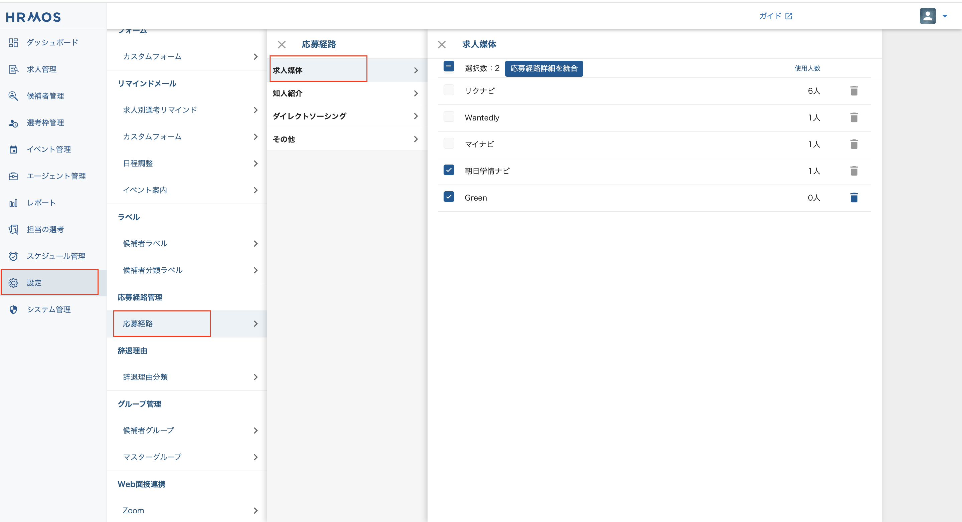This screenshot has width=962, height=522.
Task: Click the system management shield icon
Action: tap(13, 310)
